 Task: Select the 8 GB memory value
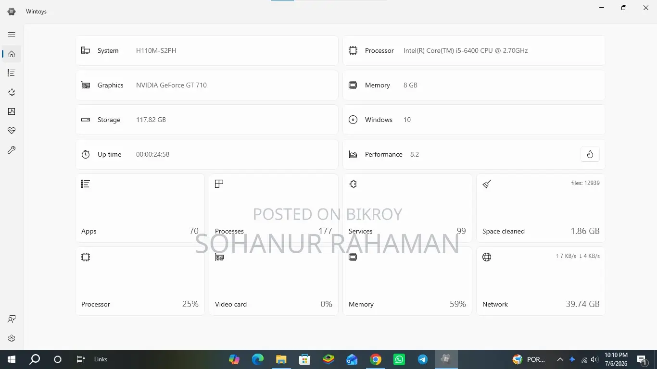410,85
